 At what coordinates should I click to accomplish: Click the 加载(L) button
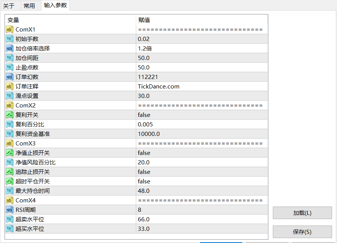tap(302, 213)
